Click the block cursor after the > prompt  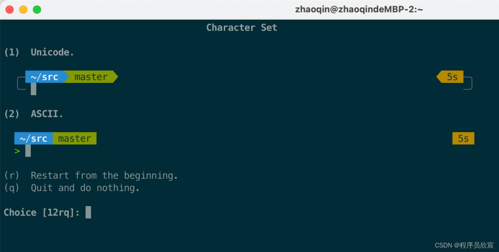click(28, 151)
